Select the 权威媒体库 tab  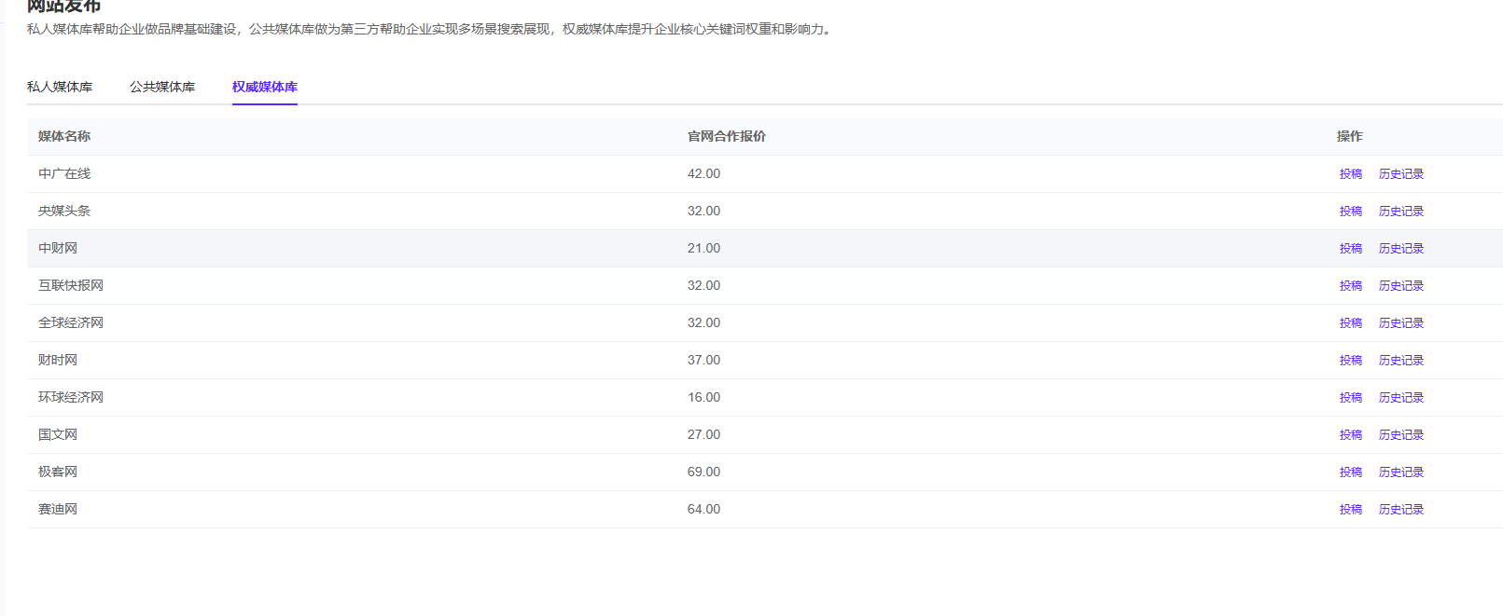point(265,87)
